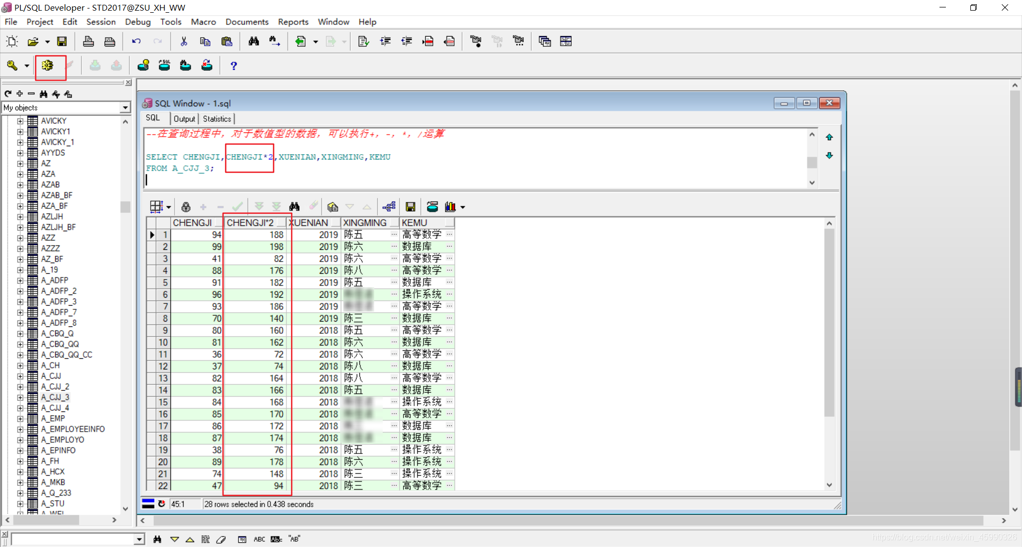Open the Reports menu

click(x=293, y=22)
